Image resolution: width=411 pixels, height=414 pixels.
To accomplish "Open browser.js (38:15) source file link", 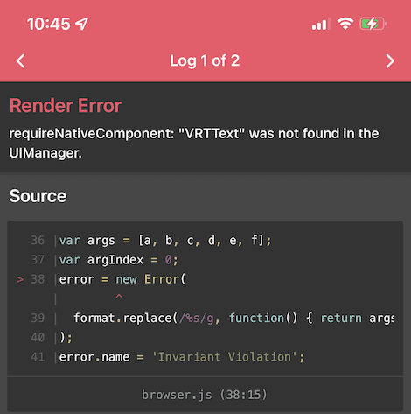I will pos(205,395).
